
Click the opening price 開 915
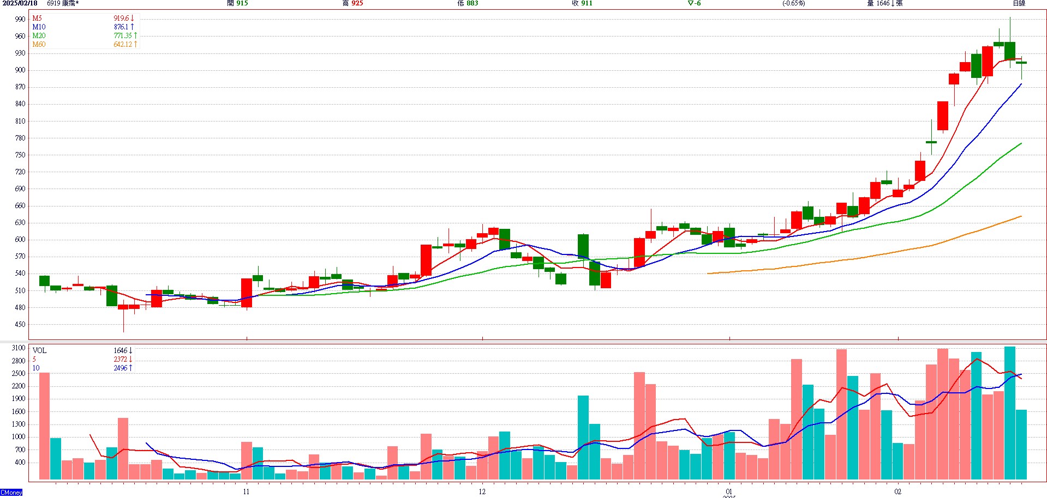(x=237, y=3)
